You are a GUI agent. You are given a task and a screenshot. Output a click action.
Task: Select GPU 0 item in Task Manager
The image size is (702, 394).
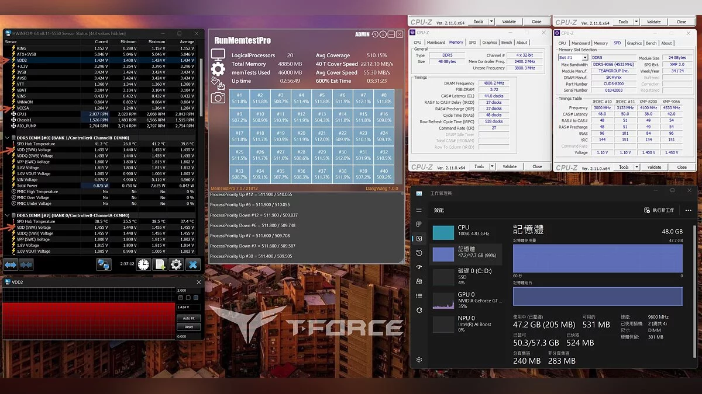coord(467,300)
